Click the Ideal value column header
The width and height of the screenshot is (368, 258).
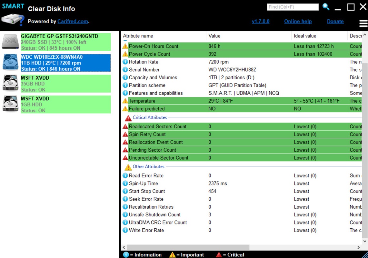(x=305, y=36)
